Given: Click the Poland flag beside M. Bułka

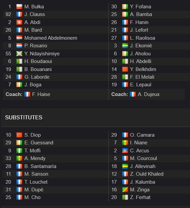Looking at the screenshot, I should point(19,7).
